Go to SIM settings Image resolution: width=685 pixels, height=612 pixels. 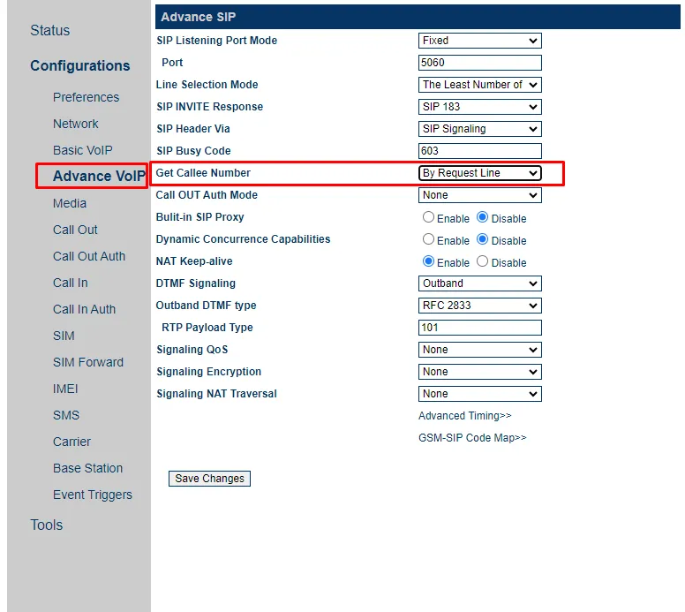[x=64, y=336]
